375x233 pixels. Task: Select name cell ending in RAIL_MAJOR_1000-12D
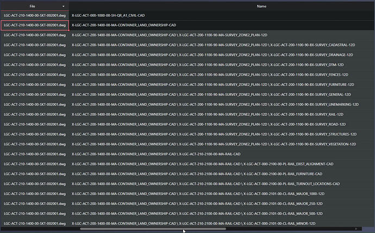[x=222, y=194]
